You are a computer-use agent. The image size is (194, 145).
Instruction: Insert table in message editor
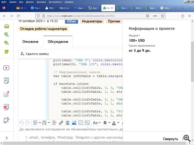click(81, 123)
